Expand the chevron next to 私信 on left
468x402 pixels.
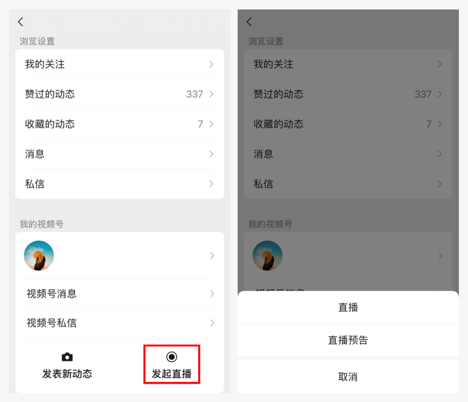pos(211,184)
